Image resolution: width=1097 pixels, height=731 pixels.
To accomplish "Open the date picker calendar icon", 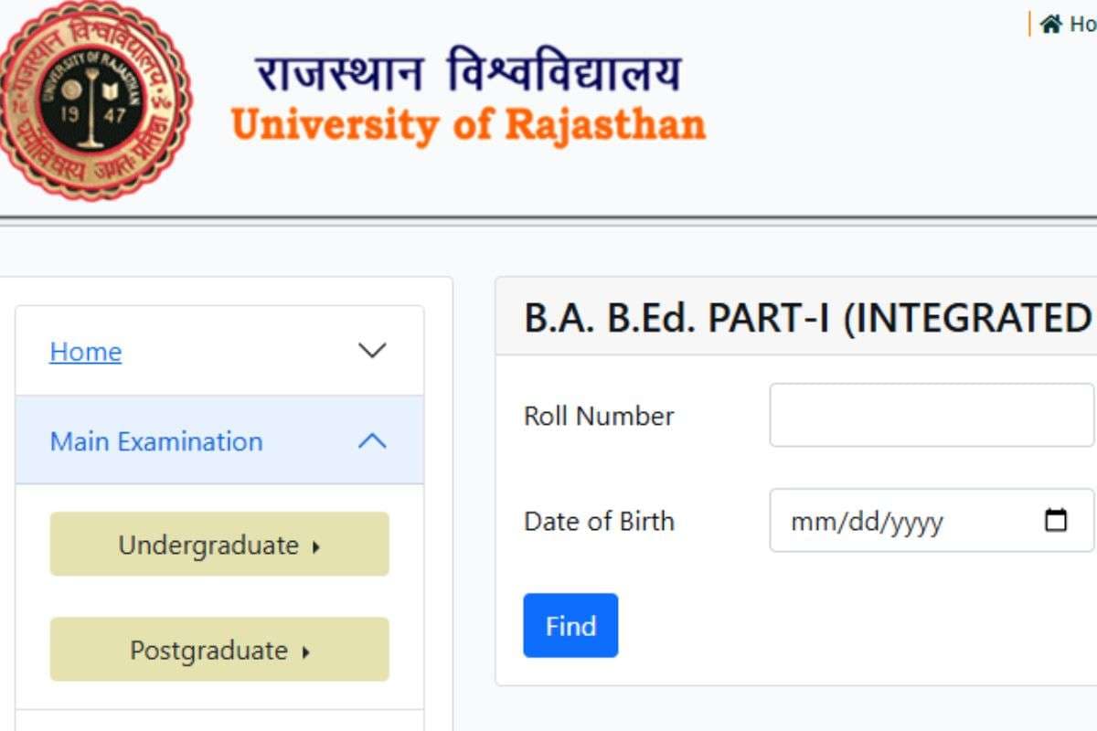I will point(1056,521).
